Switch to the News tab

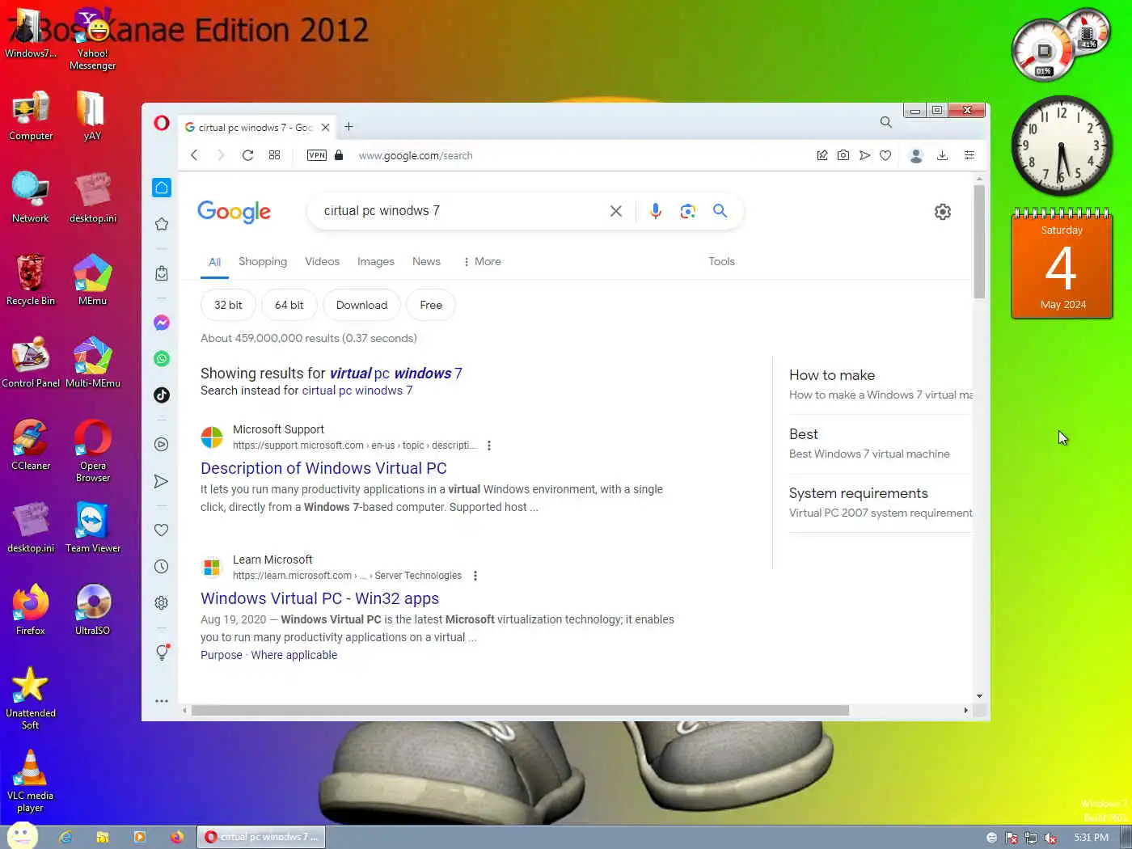tap(426, 261)
